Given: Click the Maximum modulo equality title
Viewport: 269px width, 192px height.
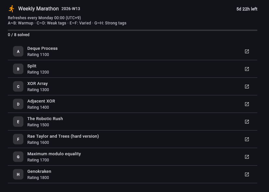Looking at the screenshot, I should click(x=54, y=154).
